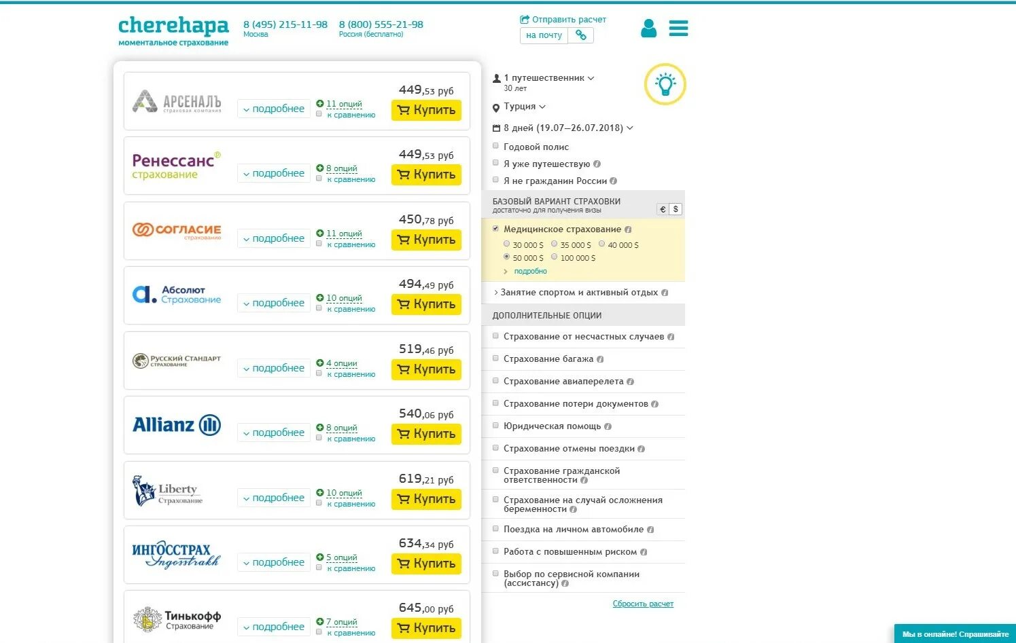Screen dimensions: 1016x643
Task: Buy the Liberty policy
Action: [426, 499]
